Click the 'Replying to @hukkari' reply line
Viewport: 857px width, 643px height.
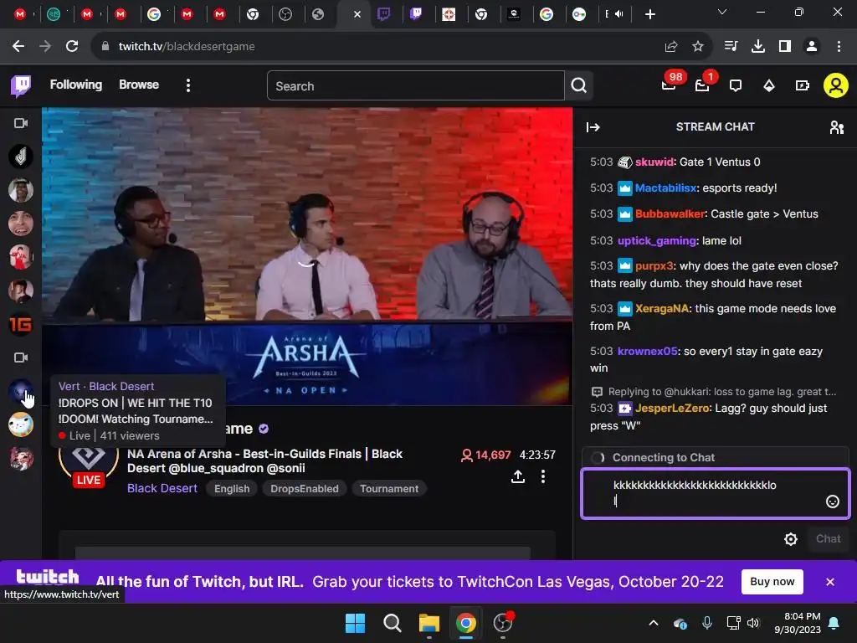click(x=714, y=392)
